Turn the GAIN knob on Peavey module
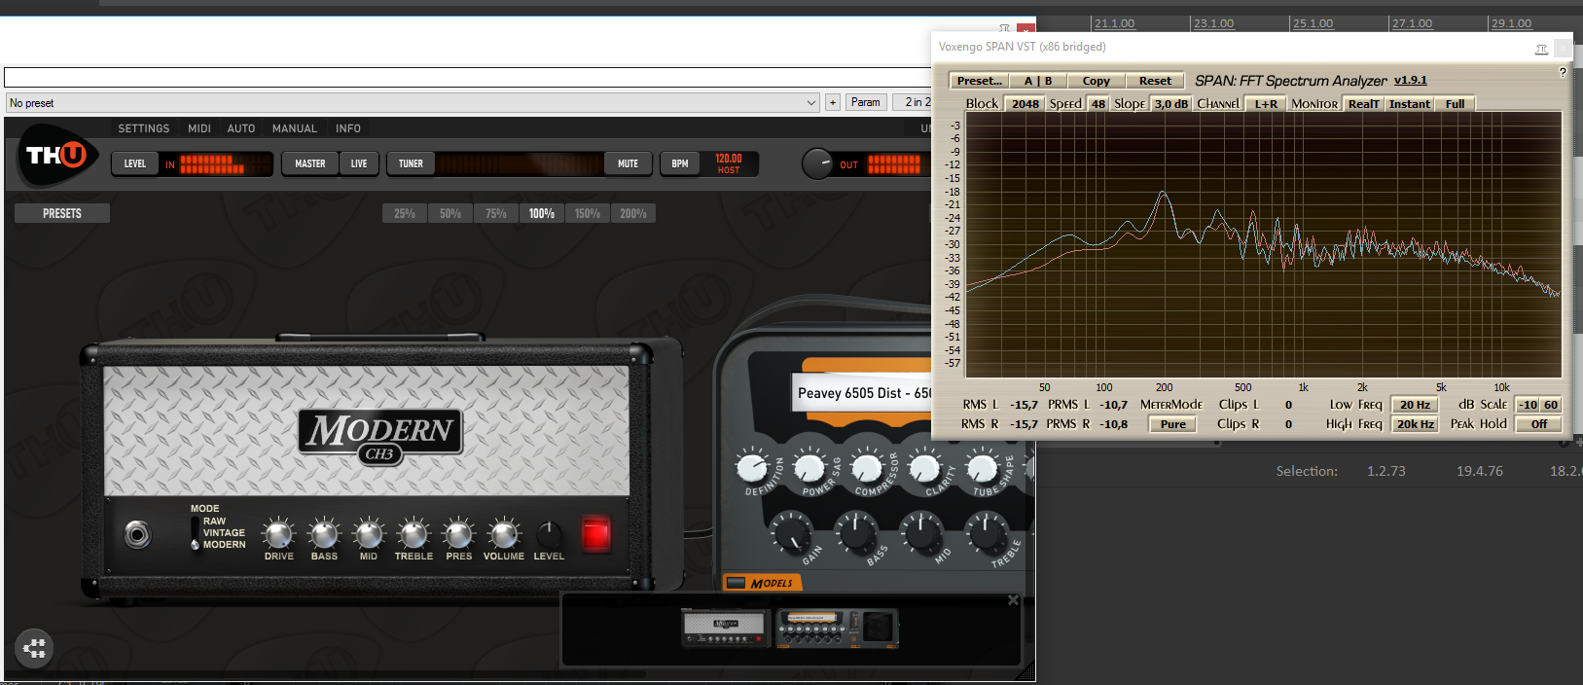Viewport: 1583px width, 685px height. (x=792, y=533)
